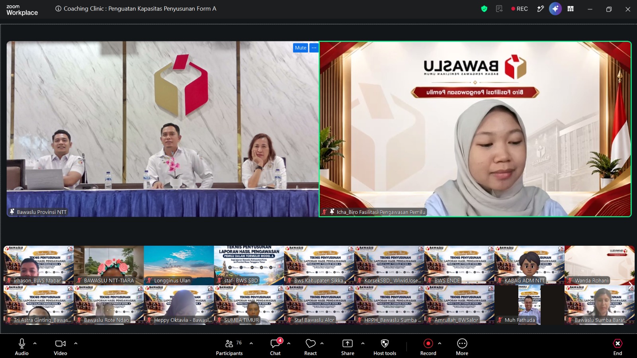This screenshot has height=358, width=637.
Task: Select Muh Fathuda participant tile
Action: pos(530,305)
